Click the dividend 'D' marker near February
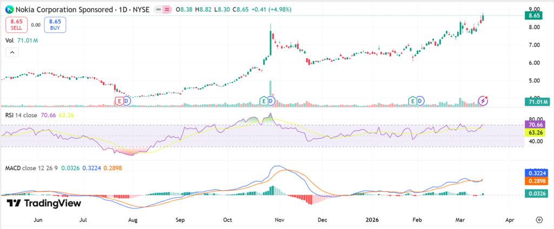 [x=420, y=101]
